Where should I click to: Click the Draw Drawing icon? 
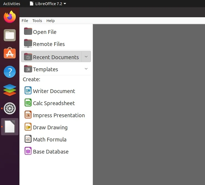[x=28, y=127]
